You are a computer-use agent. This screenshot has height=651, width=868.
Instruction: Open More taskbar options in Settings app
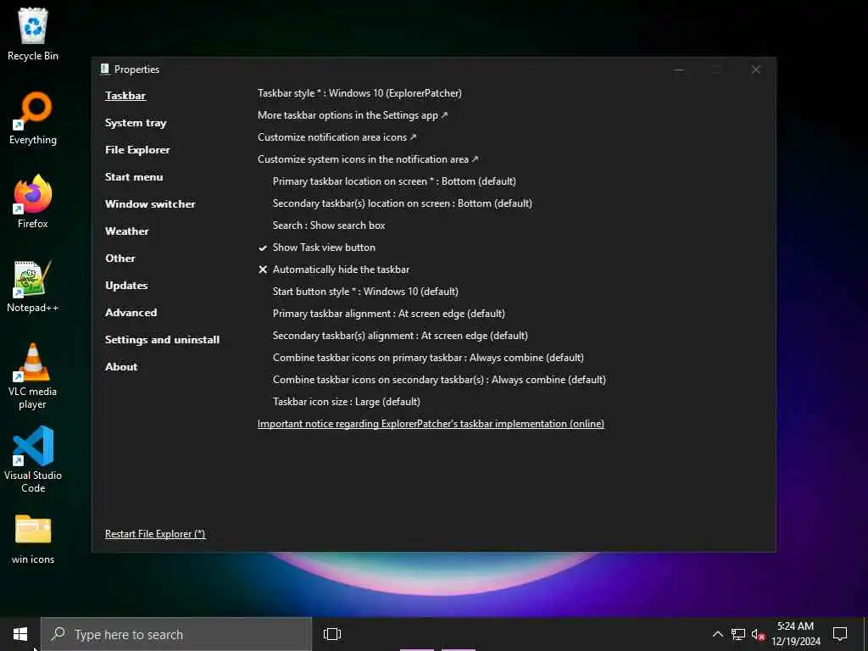coord(353,115)
